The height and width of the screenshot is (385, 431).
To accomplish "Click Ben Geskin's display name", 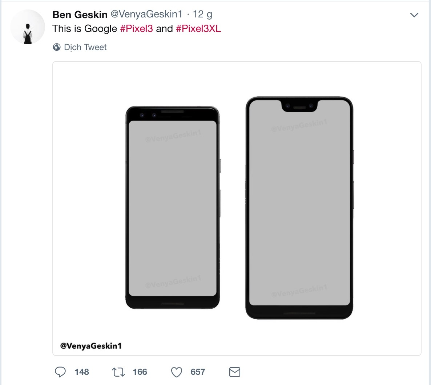I will pos(80,15).
